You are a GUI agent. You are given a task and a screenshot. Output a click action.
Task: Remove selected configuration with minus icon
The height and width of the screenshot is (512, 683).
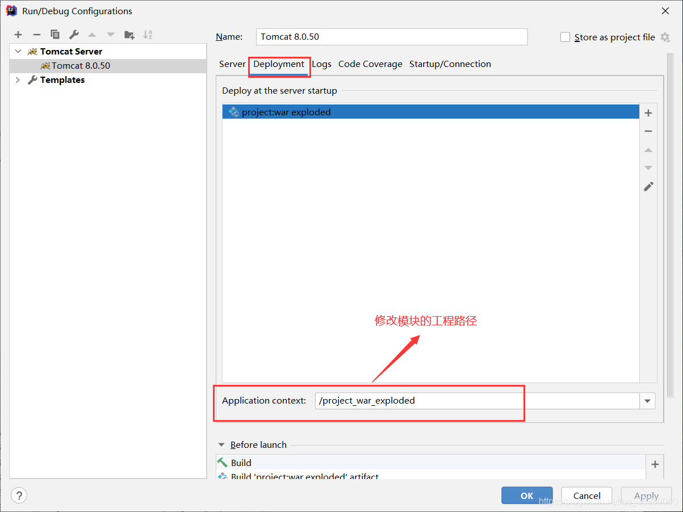pos(36,35)
